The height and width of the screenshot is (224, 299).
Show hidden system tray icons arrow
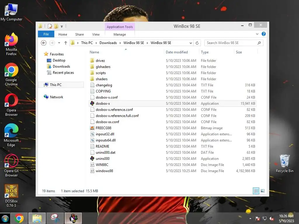point(250,218)
